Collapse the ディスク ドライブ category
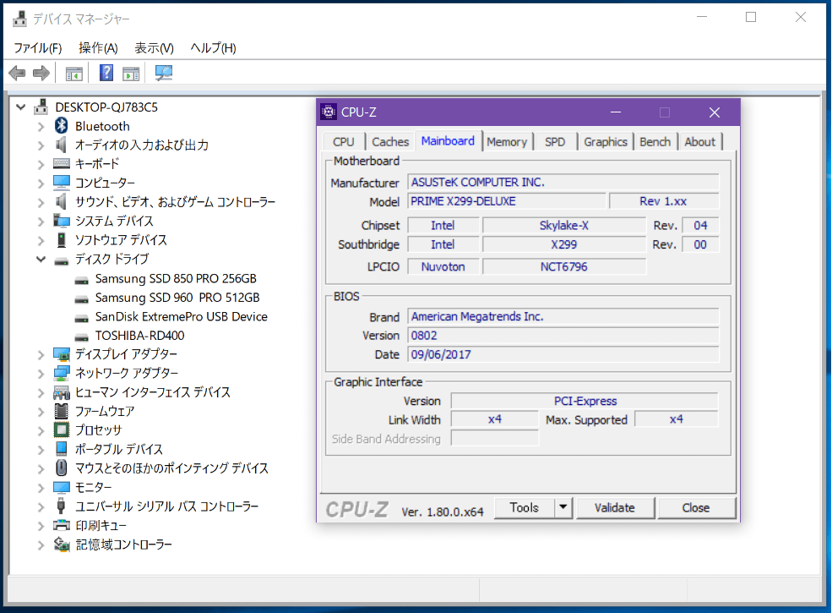832x613 pixels. [41, 260]
